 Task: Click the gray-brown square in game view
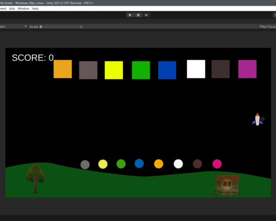(88, 70)
